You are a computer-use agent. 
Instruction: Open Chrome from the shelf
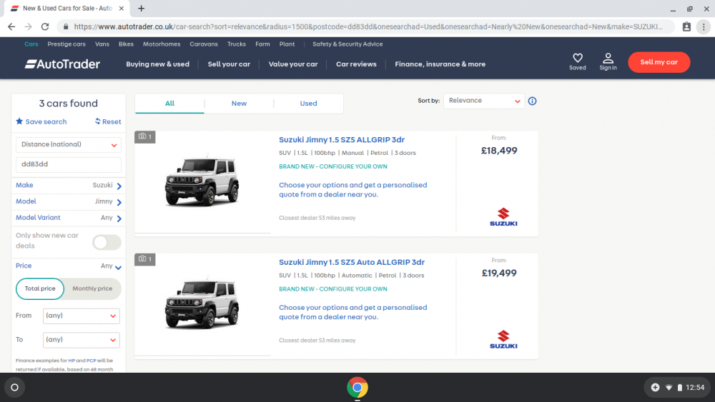point(357,388)
